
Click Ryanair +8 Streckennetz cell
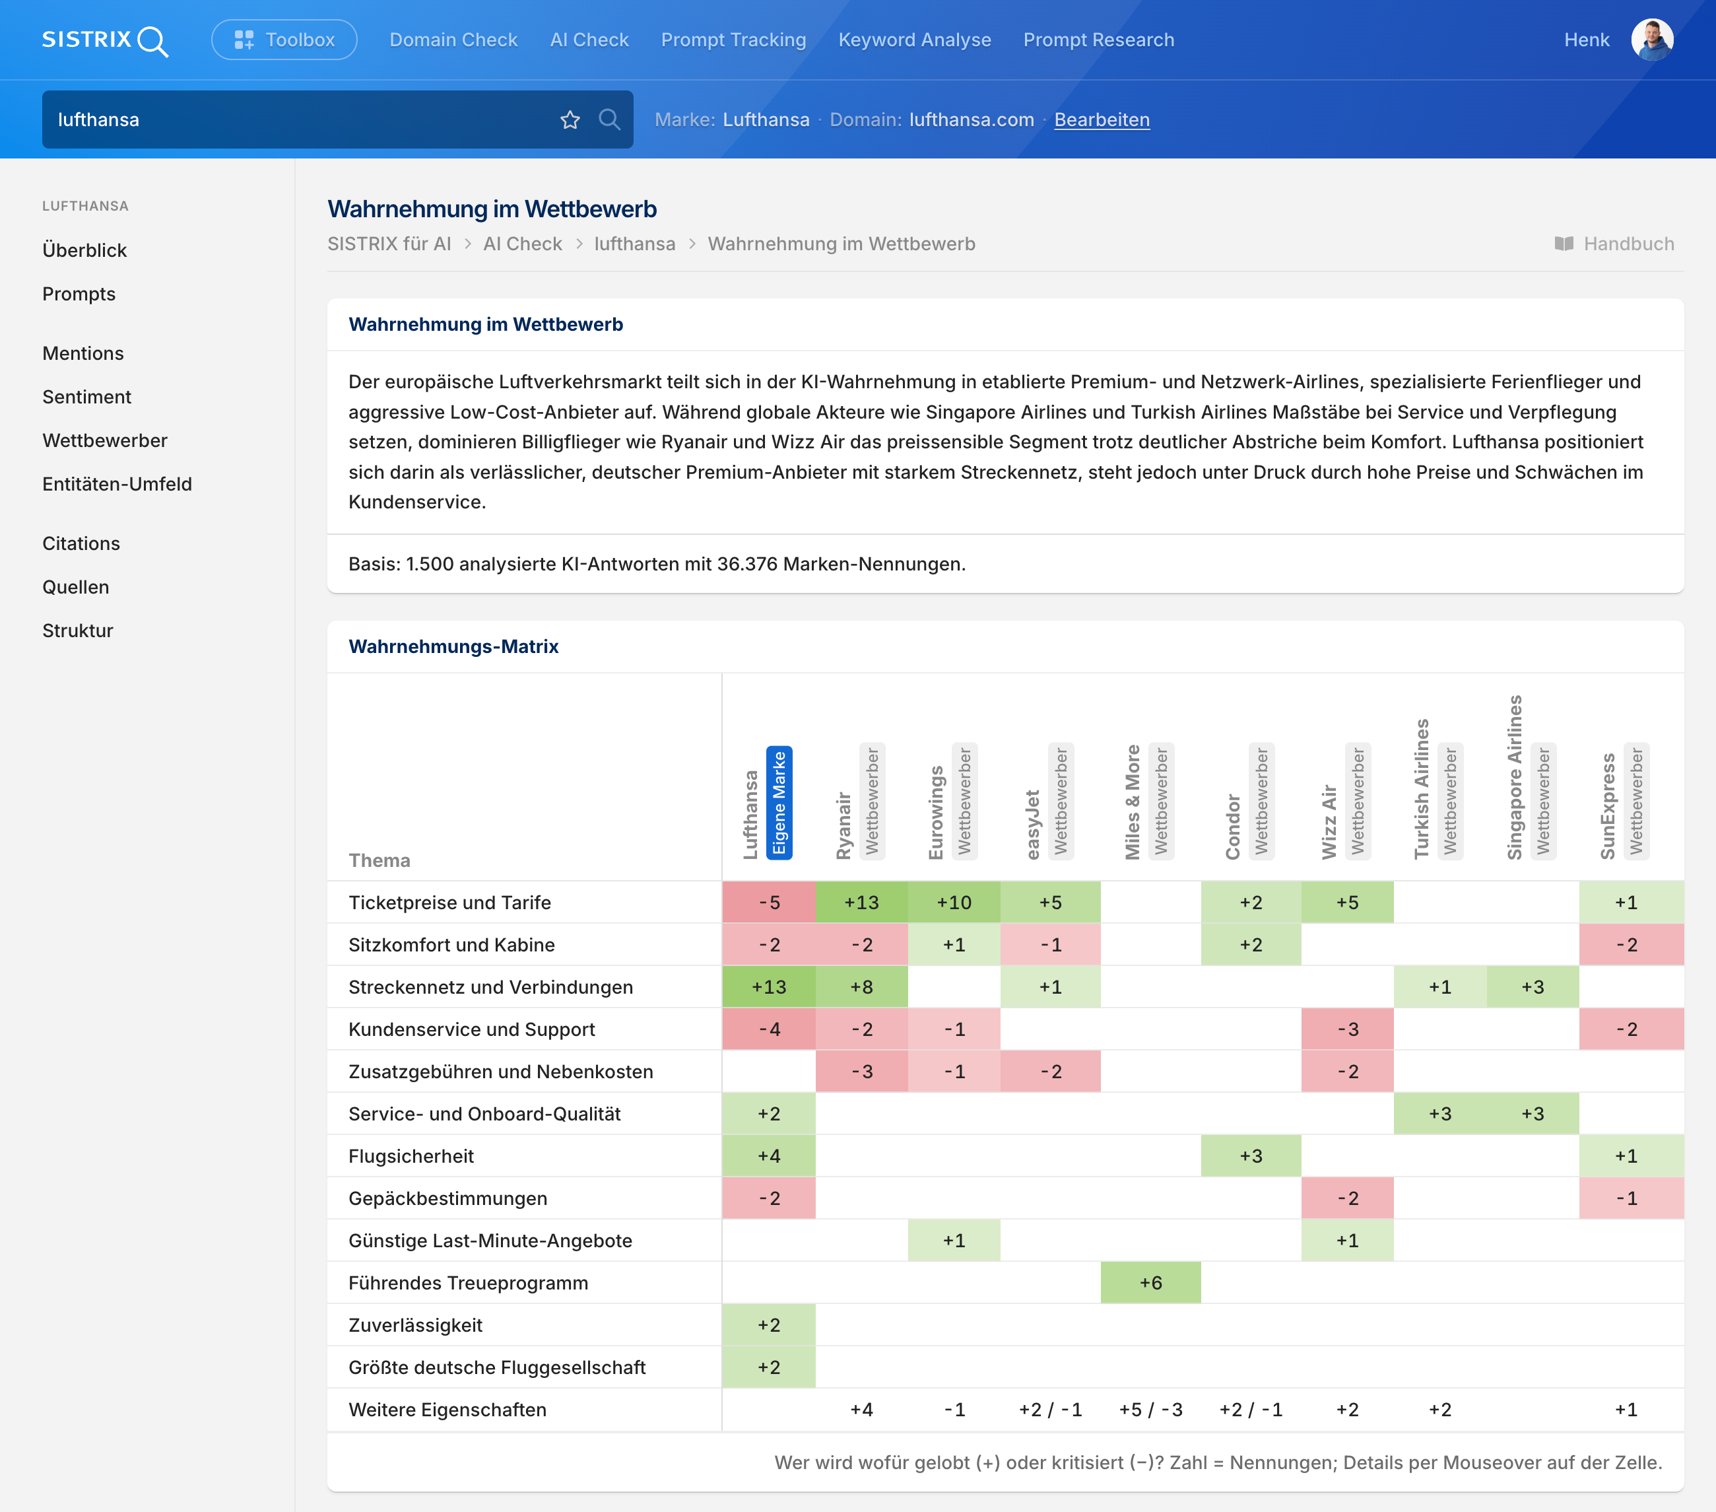(861, 987)
